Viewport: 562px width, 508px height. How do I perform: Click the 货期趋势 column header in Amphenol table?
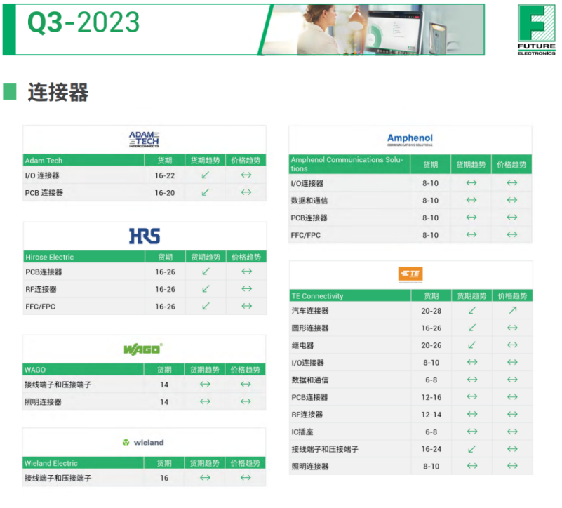click(x=471, y=165)
